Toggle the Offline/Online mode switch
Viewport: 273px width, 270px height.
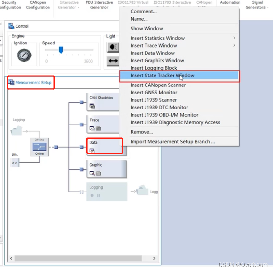[x=39, y=147]
